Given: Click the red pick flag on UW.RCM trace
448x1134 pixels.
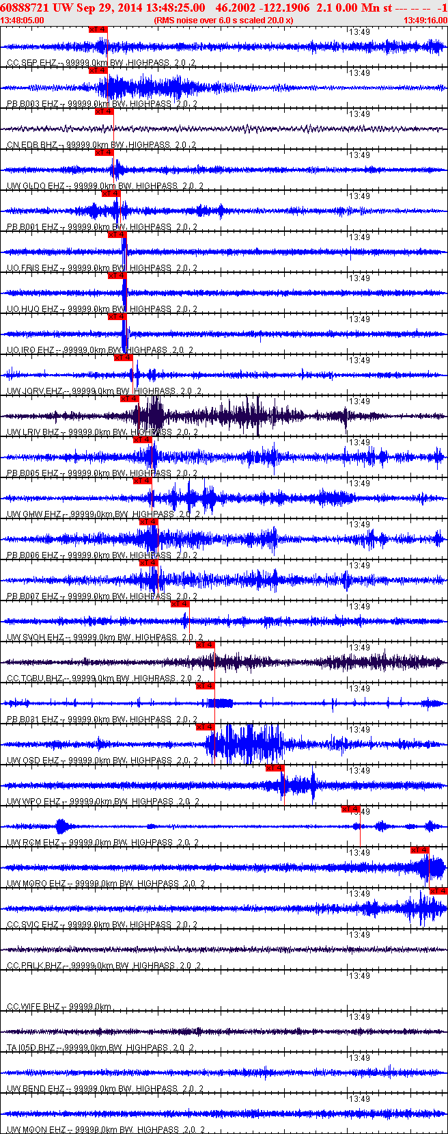Looking at the screenshot, I should [x=350, y=809].
